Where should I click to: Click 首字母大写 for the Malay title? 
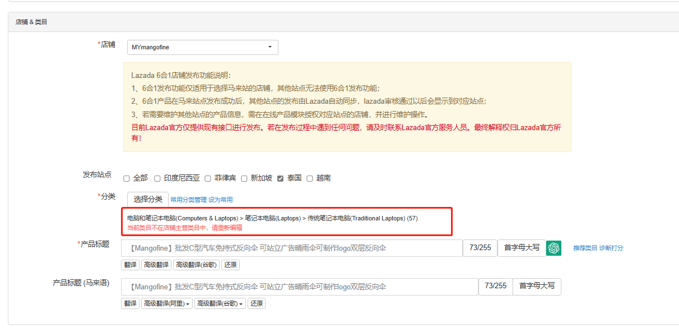(x=537, y=286)
